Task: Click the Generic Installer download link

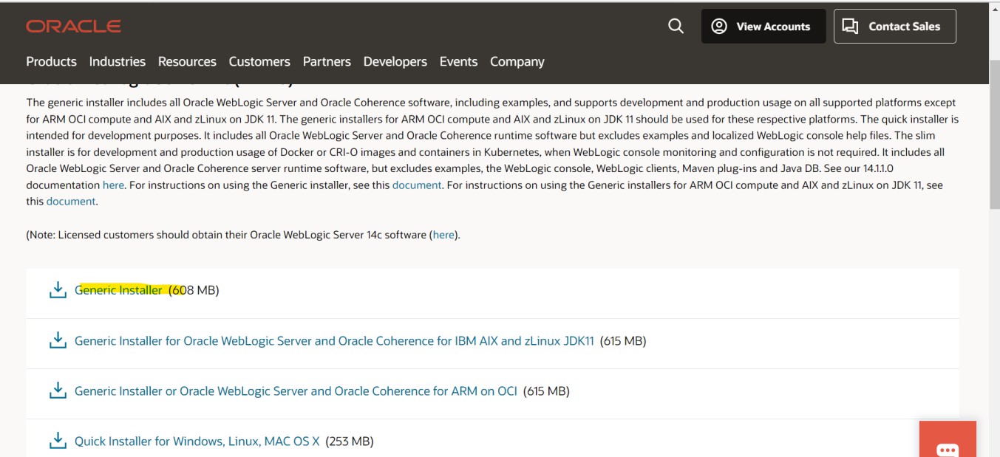Action: tap(118, 290)
